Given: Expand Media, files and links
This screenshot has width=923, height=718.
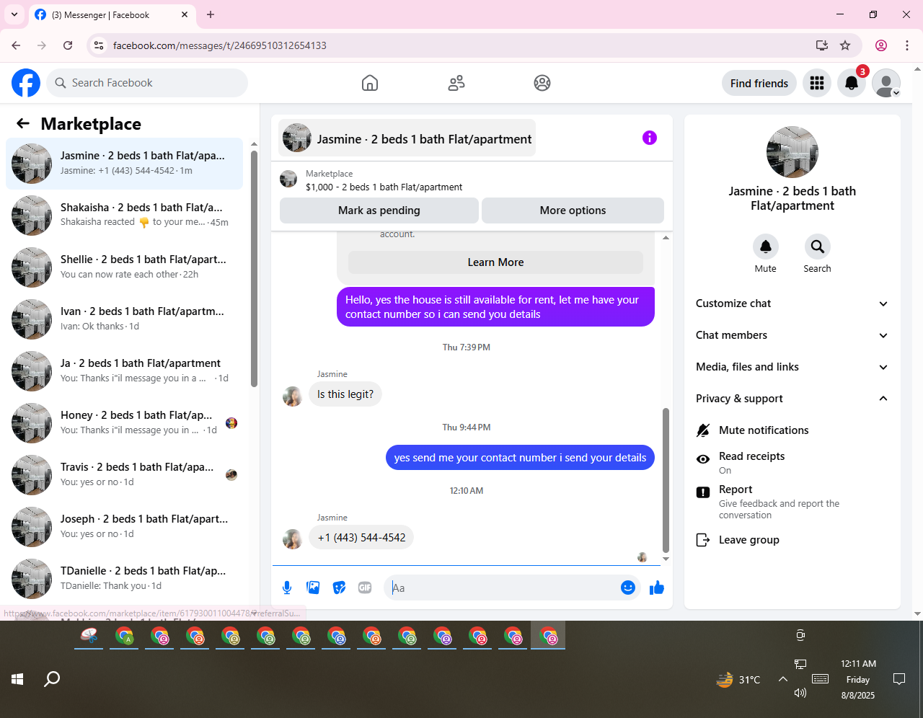Looking at the screenshot, I should tap(792, 367).
